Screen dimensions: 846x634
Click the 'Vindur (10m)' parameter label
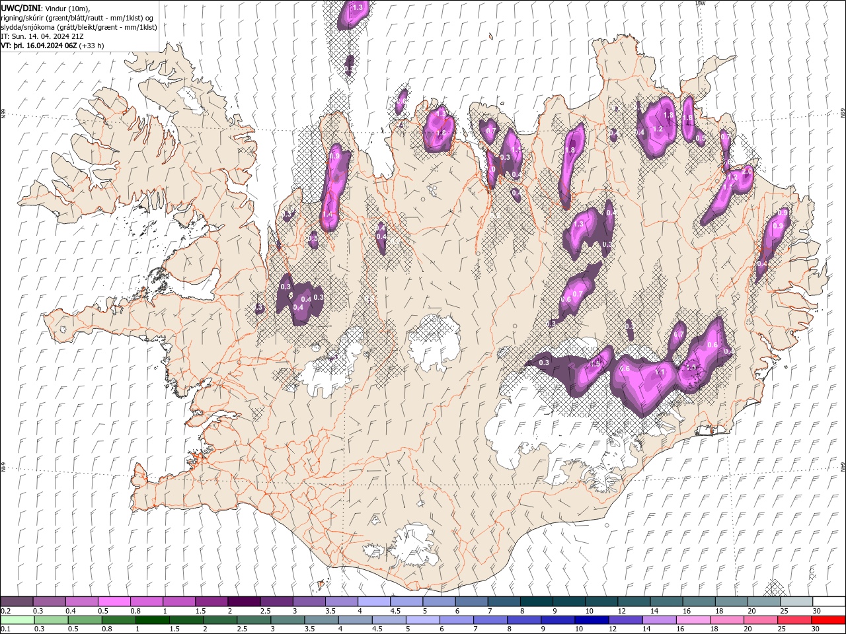67,8
